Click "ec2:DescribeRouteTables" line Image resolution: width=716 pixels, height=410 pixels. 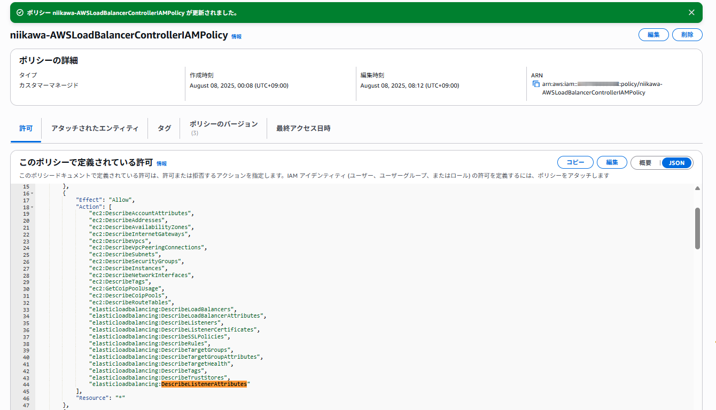coord(131,303)
